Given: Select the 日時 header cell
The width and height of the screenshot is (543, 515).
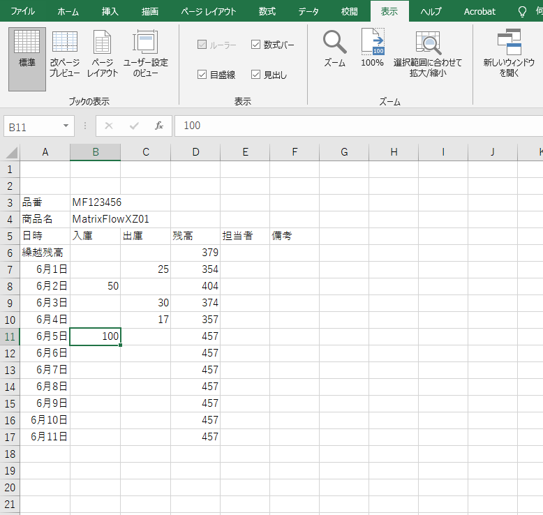Looking at the screenshot, I should (x=45, y=236).
